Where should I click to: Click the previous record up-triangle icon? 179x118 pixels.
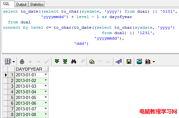pos(108,62)
